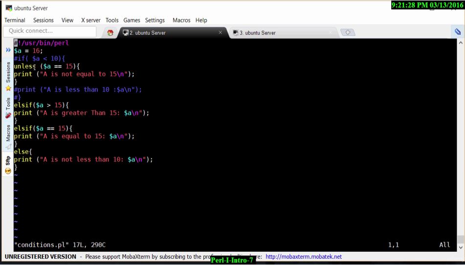This screenshot has width=465, height=265.
Task: Click the 'All' vim status indicator
Action: [444, 245]
